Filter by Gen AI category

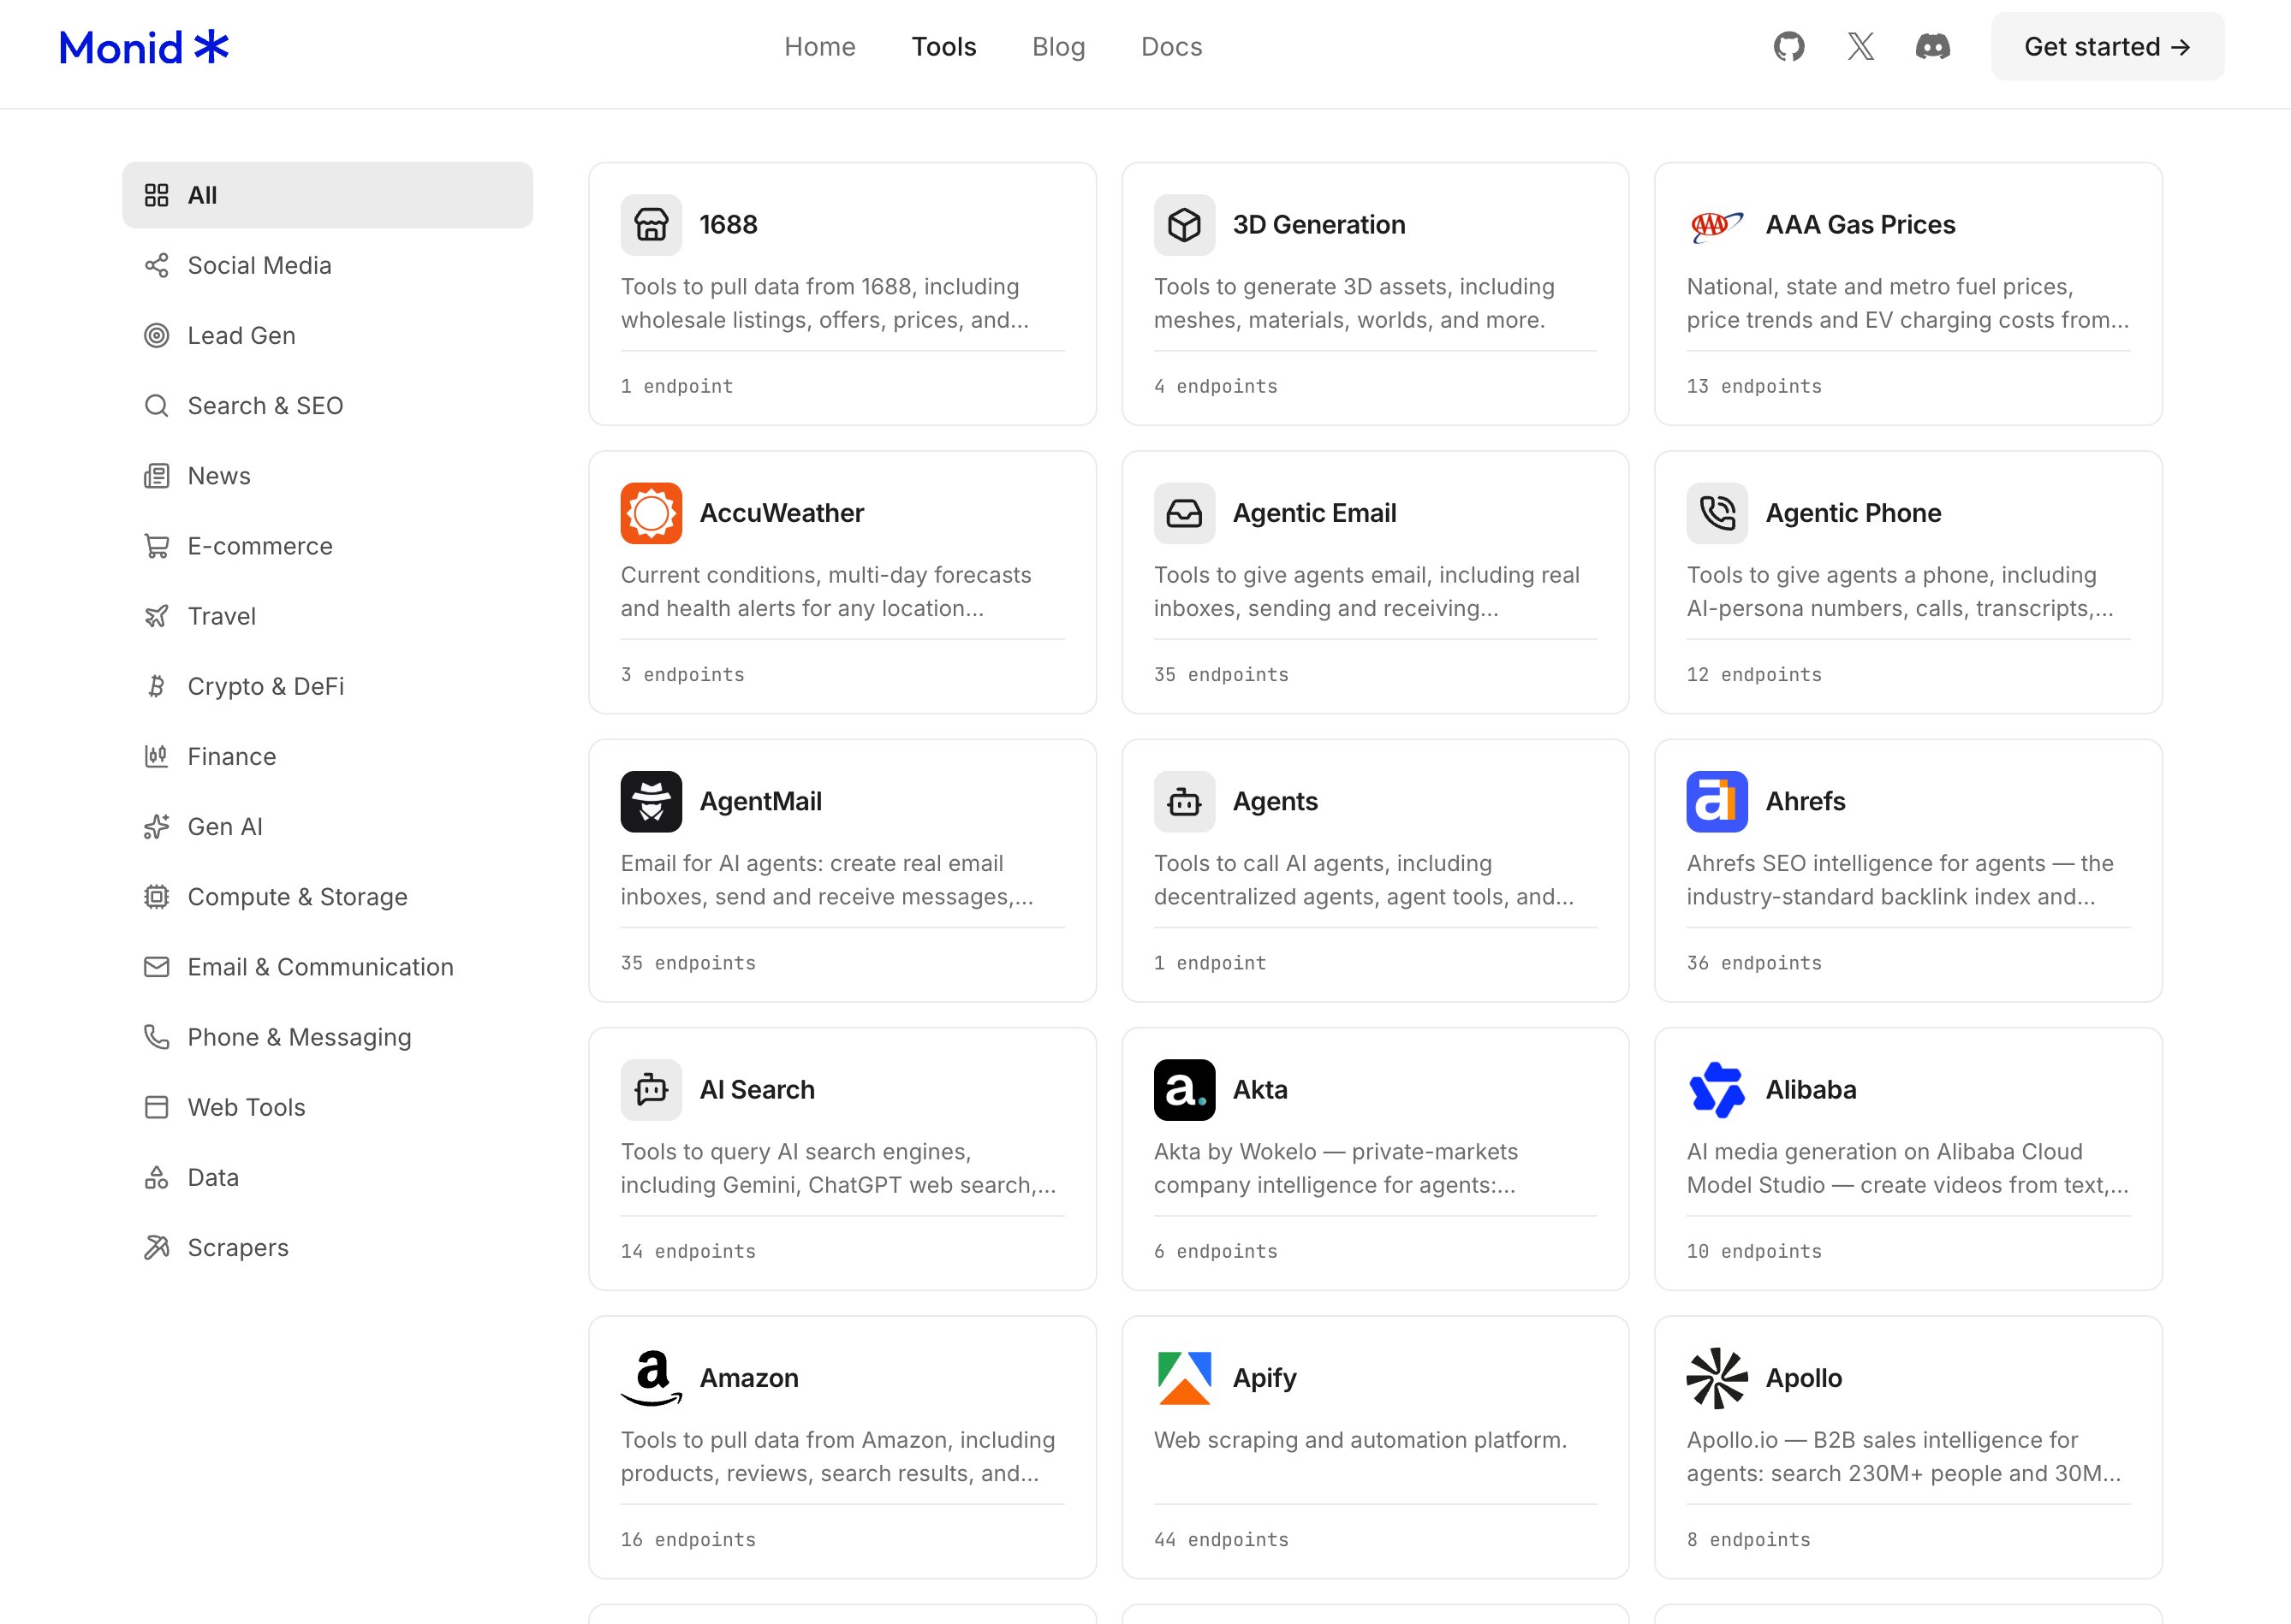327,826
